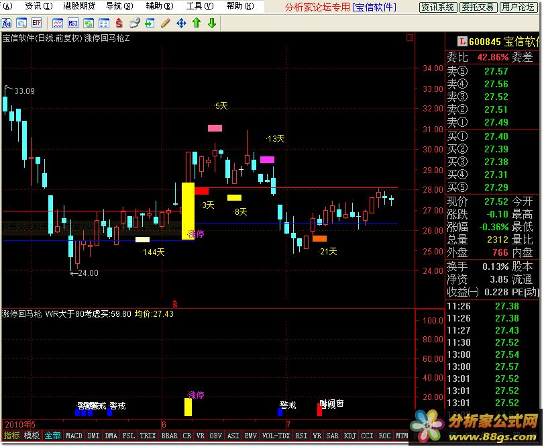
Task: Select the 全部 indicator tab
Action: point(53,435)
